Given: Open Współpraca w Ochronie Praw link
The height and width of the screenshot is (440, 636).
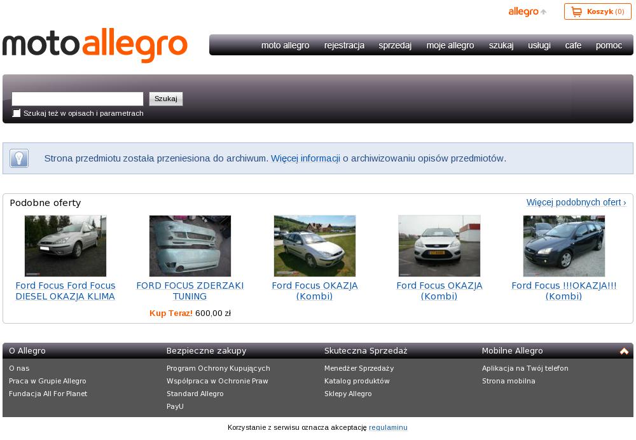Looking at the screenshot, I should (x=218, y=382).
